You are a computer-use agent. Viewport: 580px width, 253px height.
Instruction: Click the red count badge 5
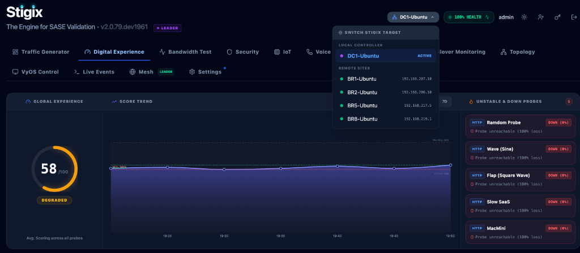(x=569, y=102)
